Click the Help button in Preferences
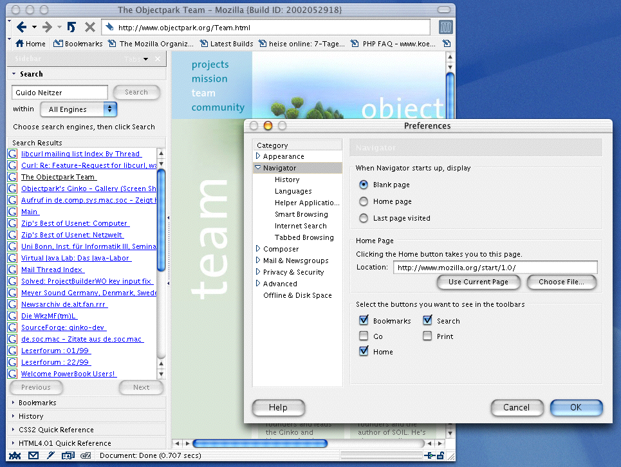Viewport: 621px width, 467px height. (x=279, y=407)
